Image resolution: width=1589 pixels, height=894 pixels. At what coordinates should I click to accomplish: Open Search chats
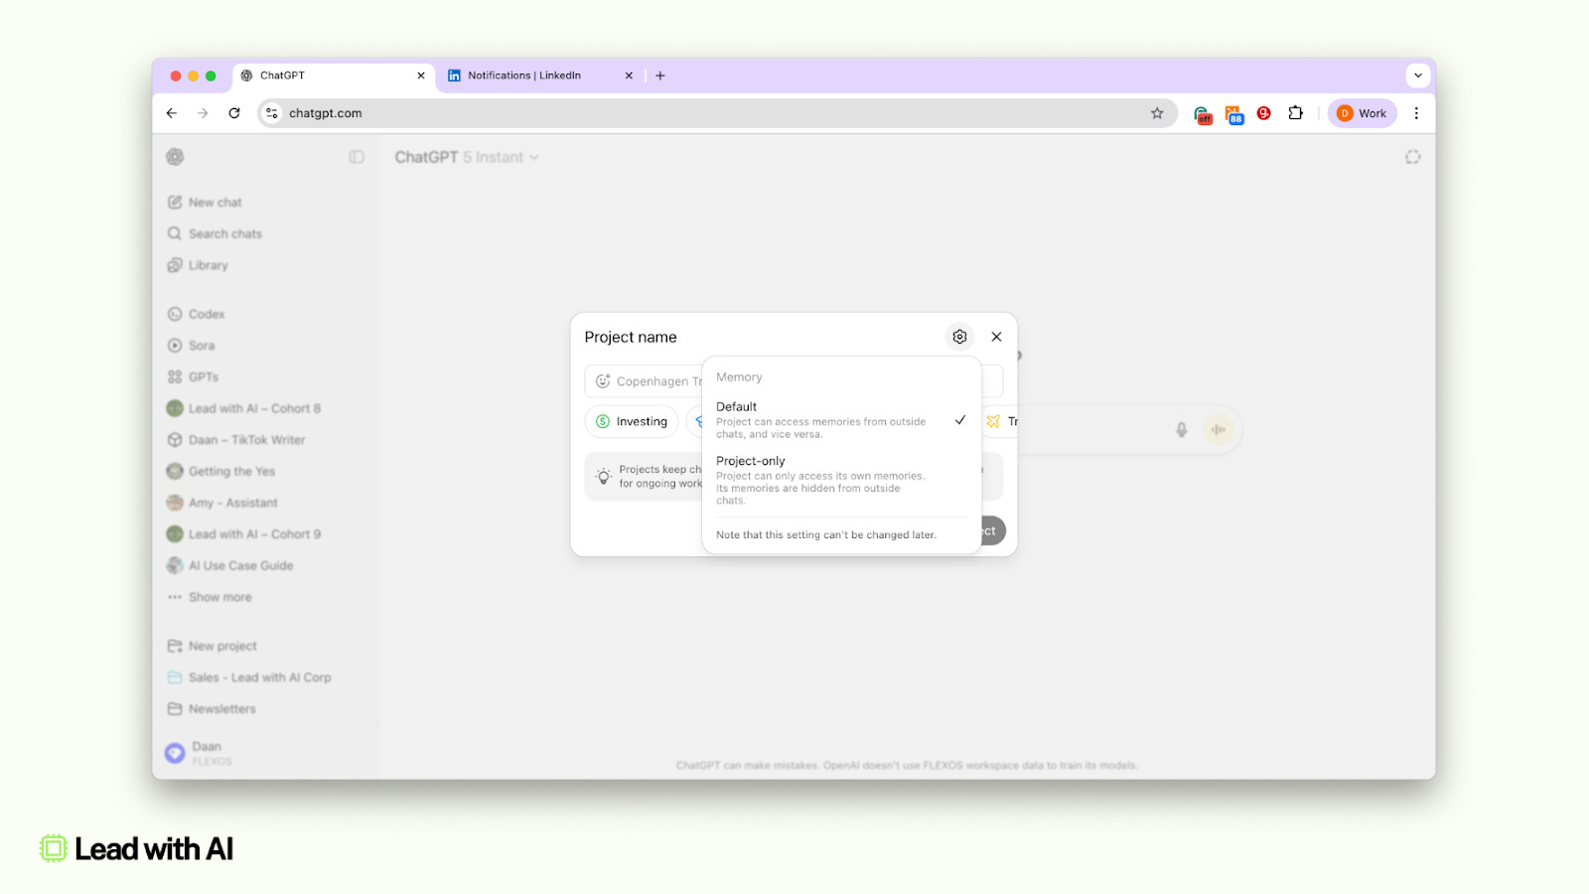coord(215,233)
